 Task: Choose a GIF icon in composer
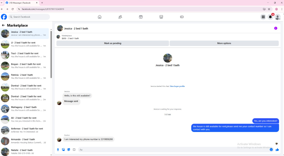tap(74, 149)
